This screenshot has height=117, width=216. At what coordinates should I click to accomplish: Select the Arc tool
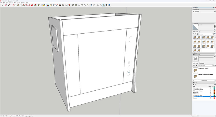click(x=14, y=5)
